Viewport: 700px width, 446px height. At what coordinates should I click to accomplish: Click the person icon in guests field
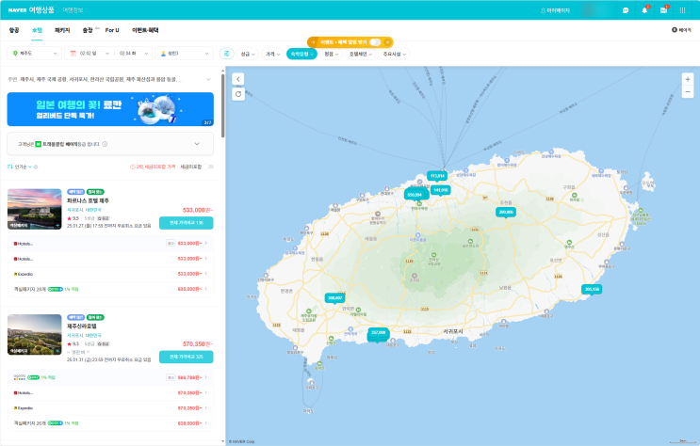click(163, 54)
